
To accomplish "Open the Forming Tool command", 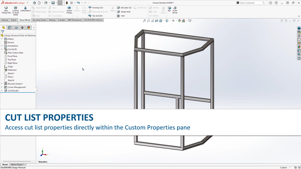I will pos(96,8).
